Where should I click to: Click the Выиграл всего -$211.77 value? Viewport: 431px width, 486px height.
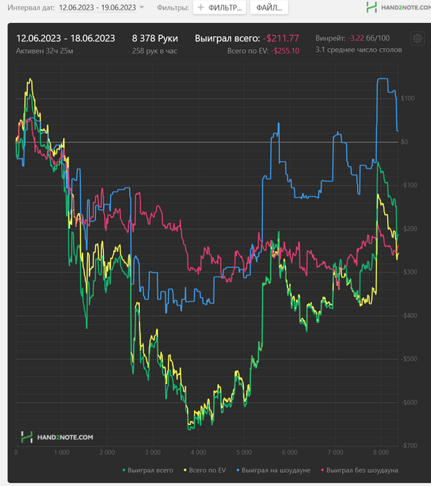click(281, 38)
